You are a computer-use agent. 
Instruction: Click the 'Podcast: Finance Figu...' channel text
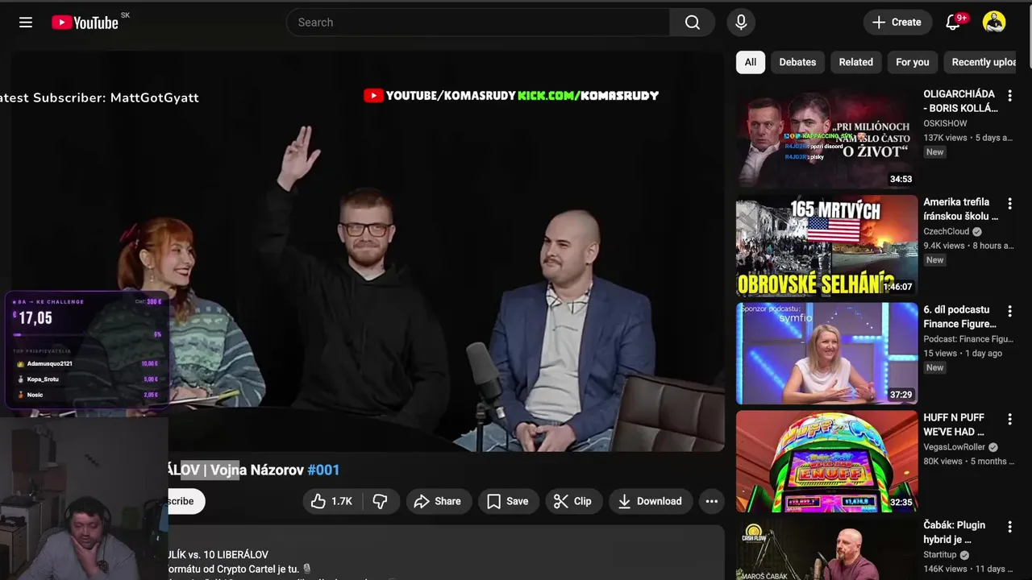968,339
